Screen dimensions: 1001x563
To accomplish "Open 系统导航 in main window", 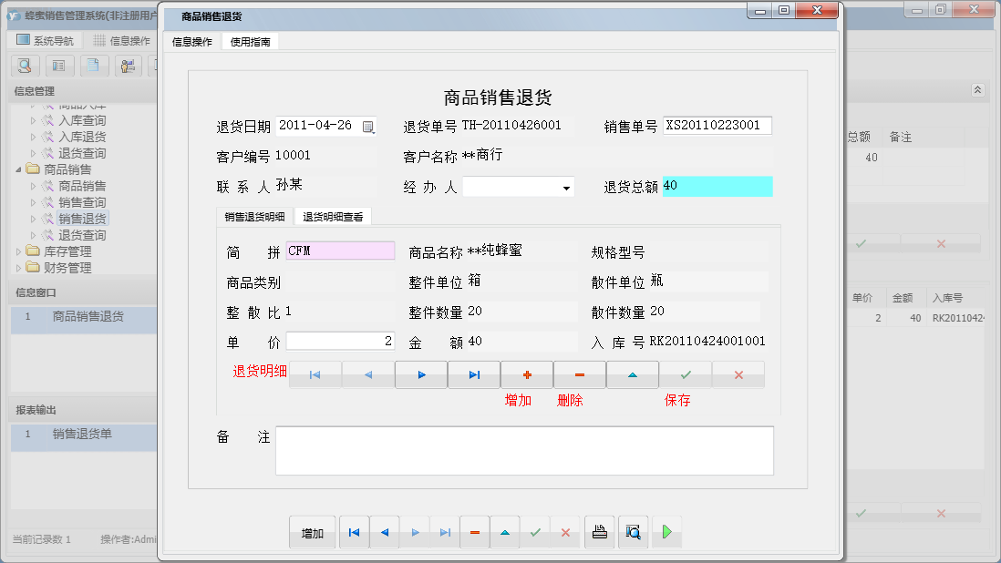I will (x=46, y=41).
